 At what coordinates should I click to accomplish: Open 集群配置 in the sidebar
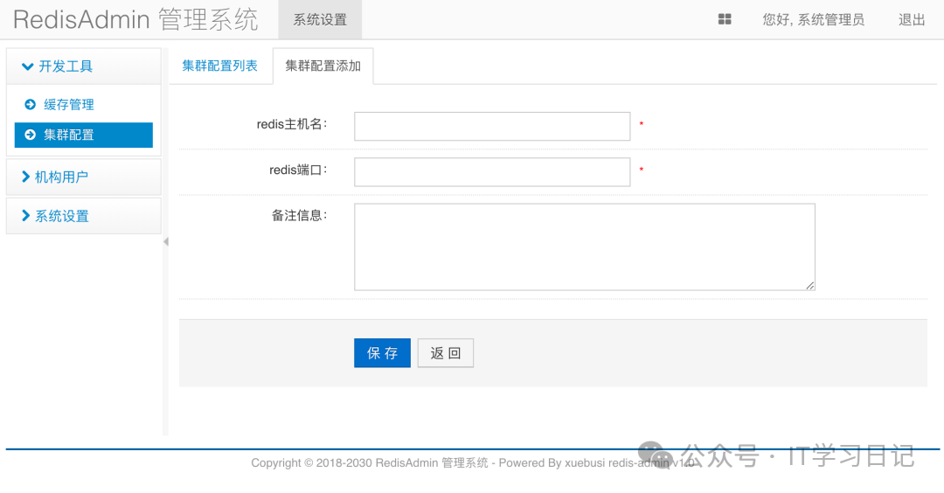click(84, 135)
